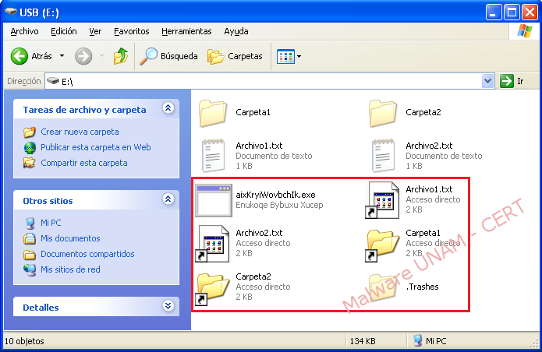Click the Mis documentos folder icon
Screen dimensions: 542x352
pos(30,238)
